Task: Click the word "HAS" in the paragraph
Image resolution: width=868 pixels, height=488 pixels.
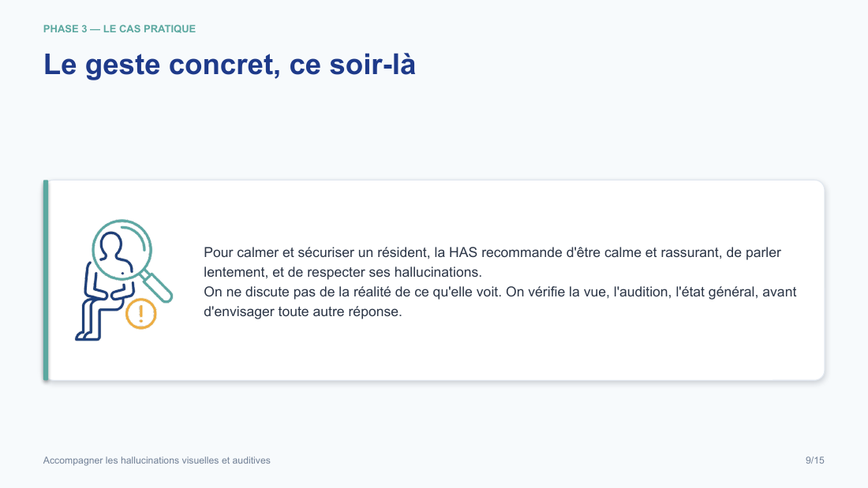Action: tap(462, 252)
